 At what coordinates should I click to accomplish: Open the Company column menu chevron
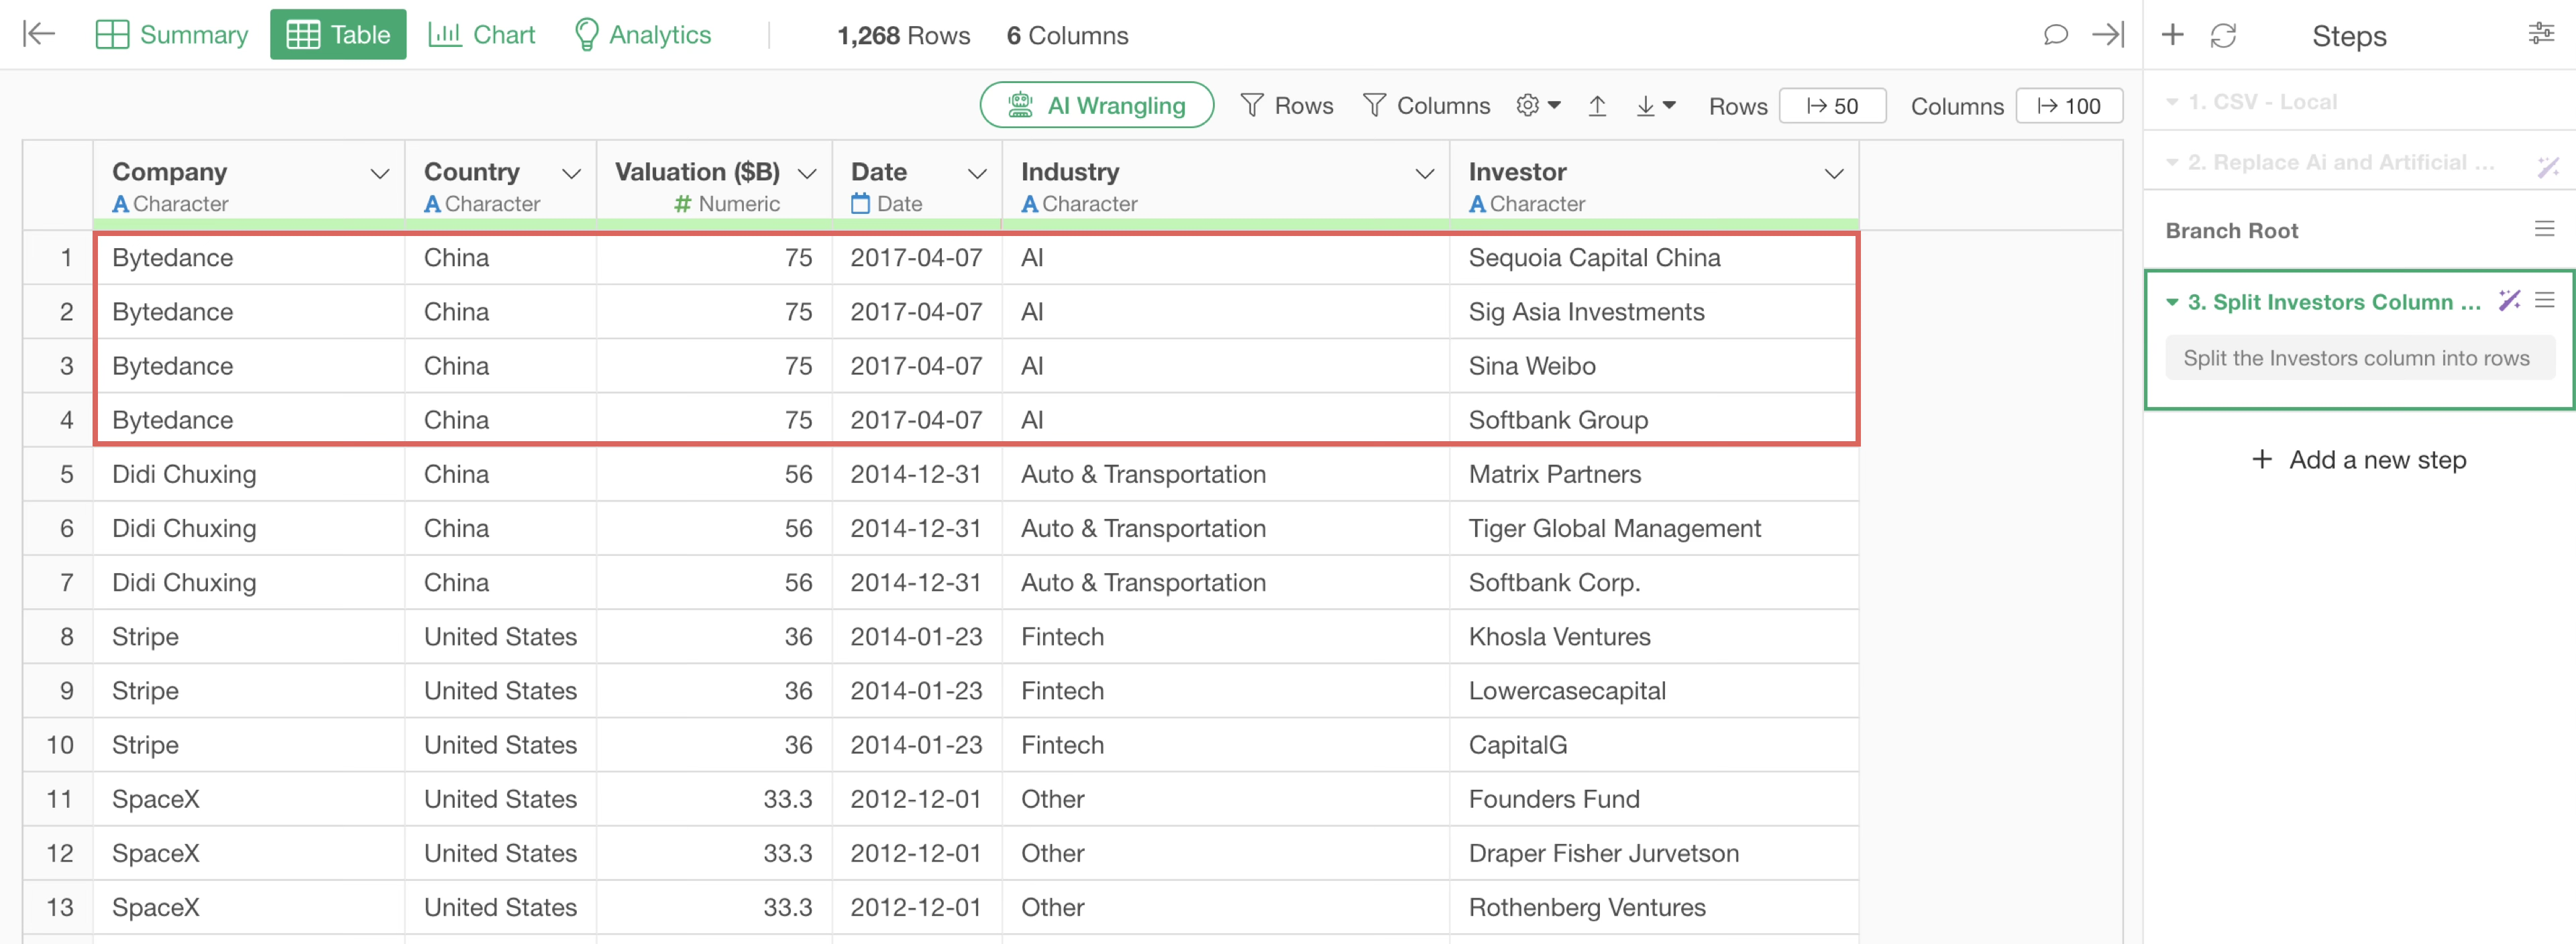380,174
